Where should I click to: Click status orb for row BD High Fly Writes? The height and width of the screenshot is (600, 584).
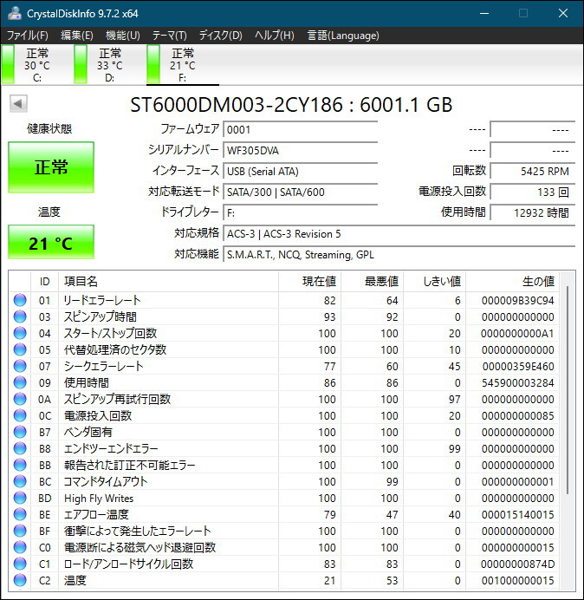tap(20, 498)
